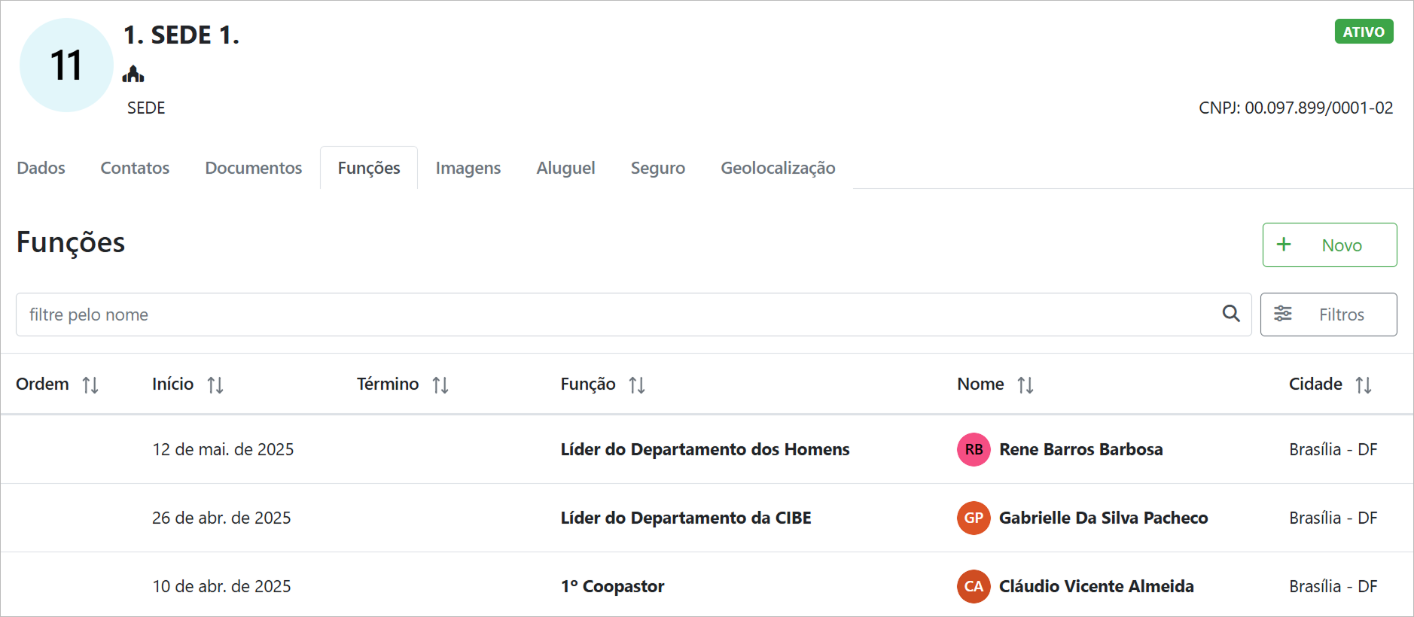Click the GP avatar for Gabrielle Pacheco

click(974, 518)
